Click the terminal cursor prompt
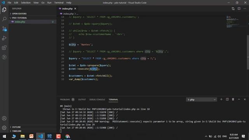The height and width of the screenshot is (140, 249). tap(61, 131)
